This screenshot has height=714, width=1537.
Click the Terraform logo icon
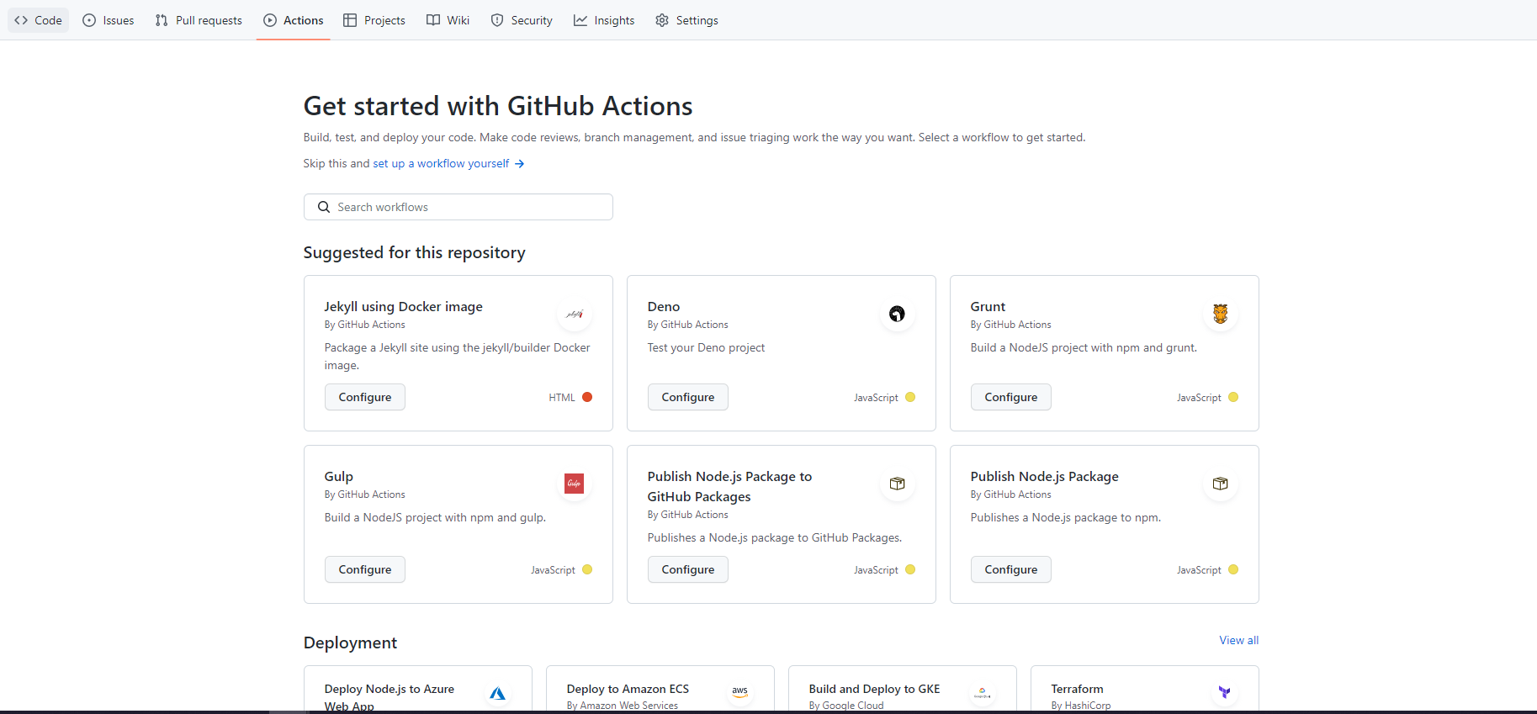click(1225, 692)
